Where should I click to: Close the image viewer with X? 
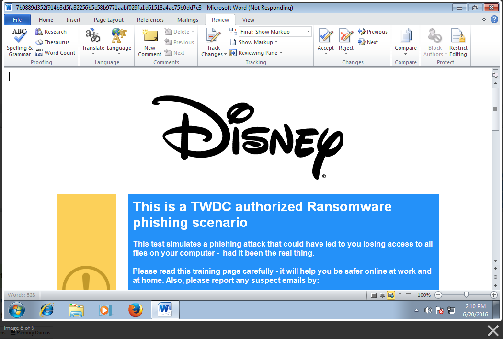click(x=493, y=330)
